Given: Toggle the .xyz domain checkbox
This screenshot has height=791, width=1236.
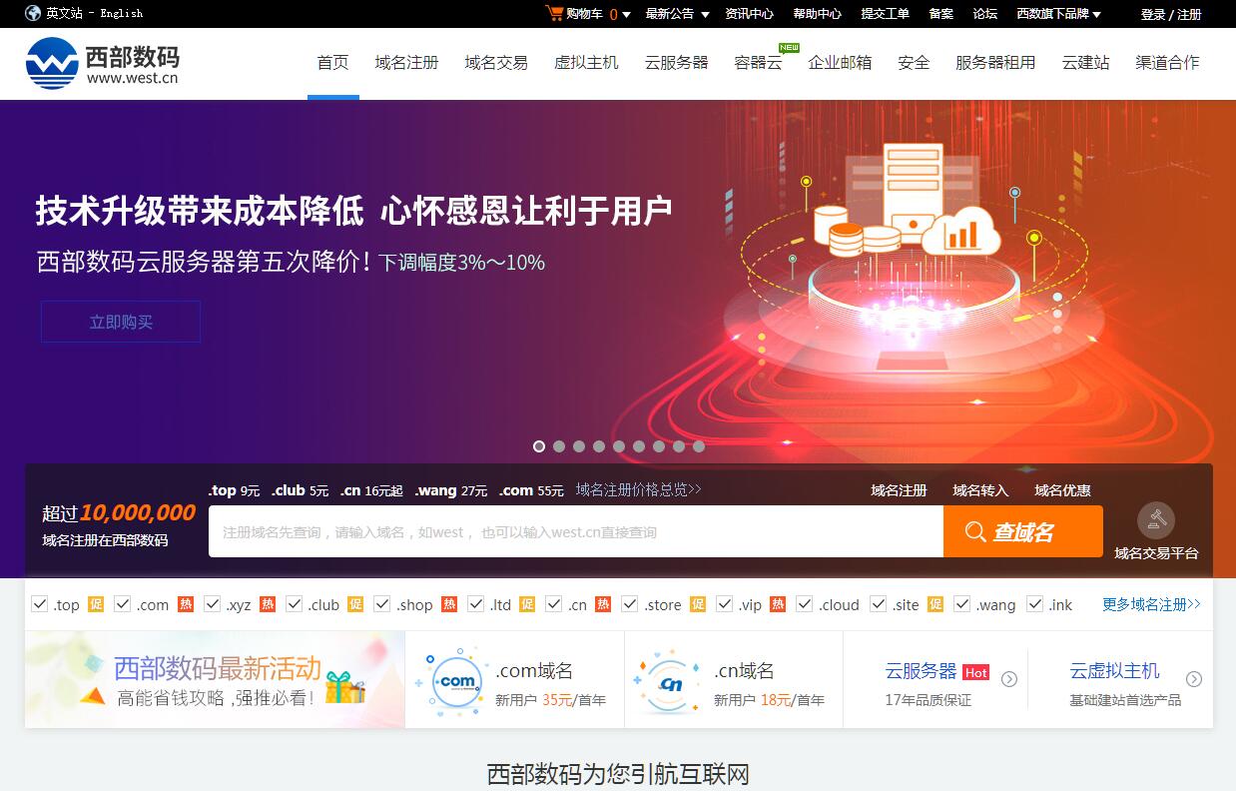Looking at the screenshot, I should (x=212, y=604).
